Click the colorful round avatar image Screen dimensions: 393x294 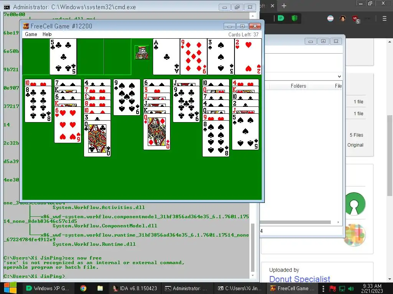tap(355, 235)
